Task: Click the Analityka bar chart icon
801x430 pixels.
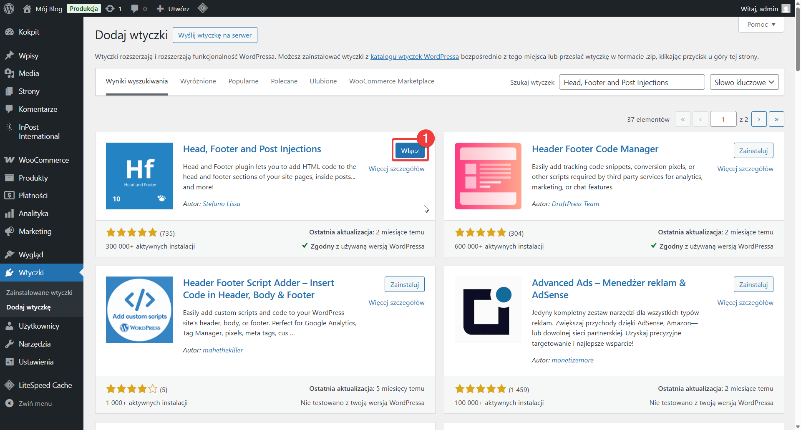Action: coord(9,214)
